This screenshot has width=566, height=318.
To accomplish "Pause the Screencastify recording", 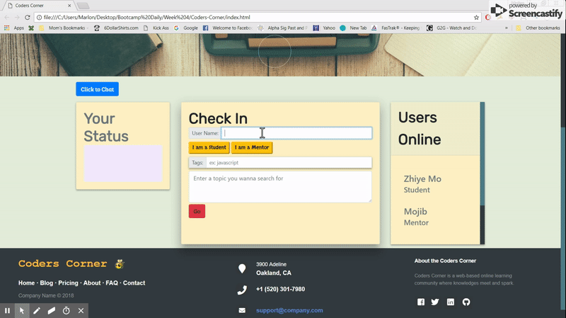I will pos(7,310).
